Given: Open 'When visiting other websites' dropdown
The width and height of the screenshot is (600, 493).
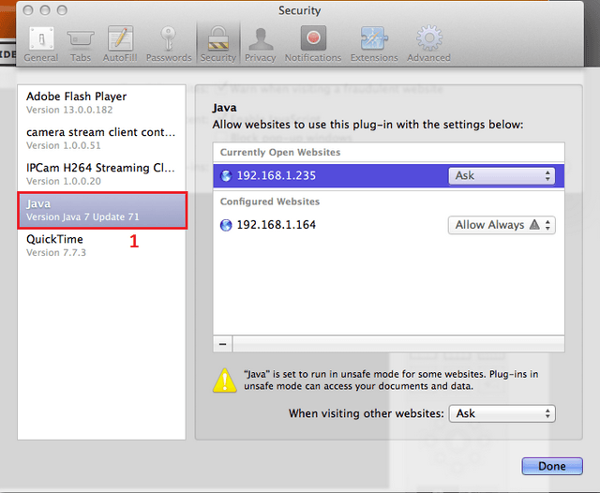Looking at the screenshot, I should pyautogui.click(x=502, y=413).
